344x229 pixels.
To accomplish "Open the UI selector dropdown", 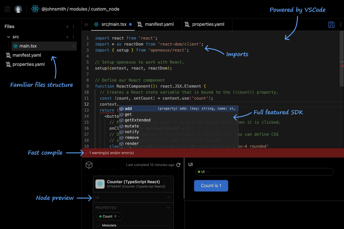I will (x=264, y=172).
